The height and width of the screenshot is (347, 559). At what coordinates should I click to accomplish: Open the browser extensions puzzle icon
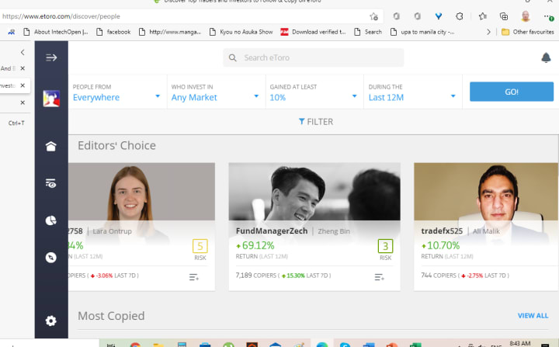point(460,16)
